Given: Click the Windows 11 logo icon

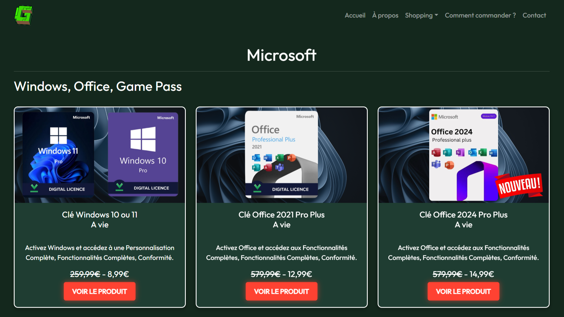Looking at the screenshot, I should coord(58,135).
